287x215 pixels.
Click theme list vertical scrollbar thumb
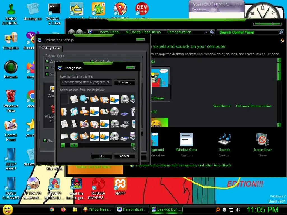tap(279, 72)
